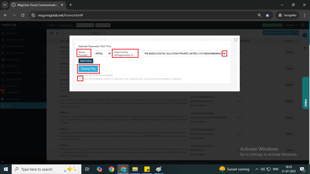Click the browser address bar URL

[60, 15]
